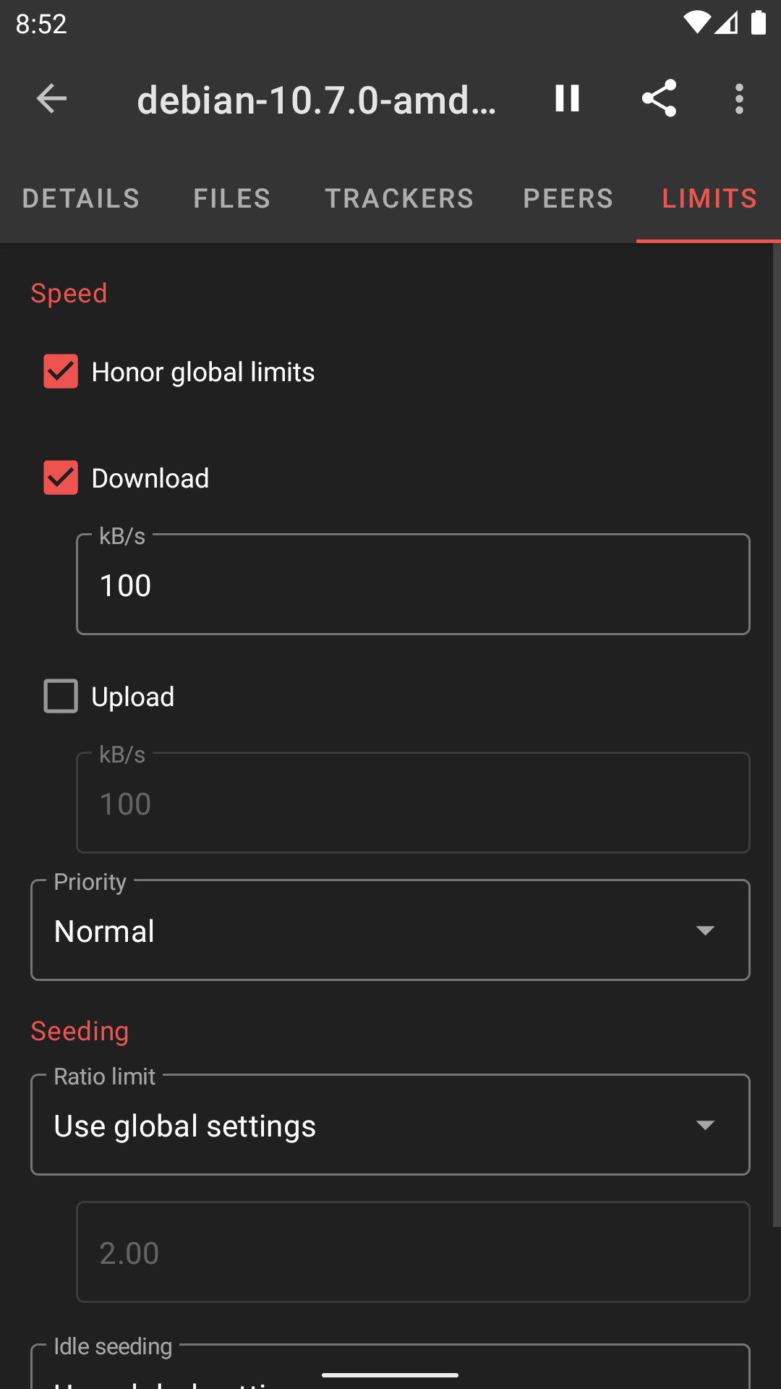This screenshot has height=1389, width=781.
Task: Open the Idle seeding dropdown
Action: tap(390, 1371)
